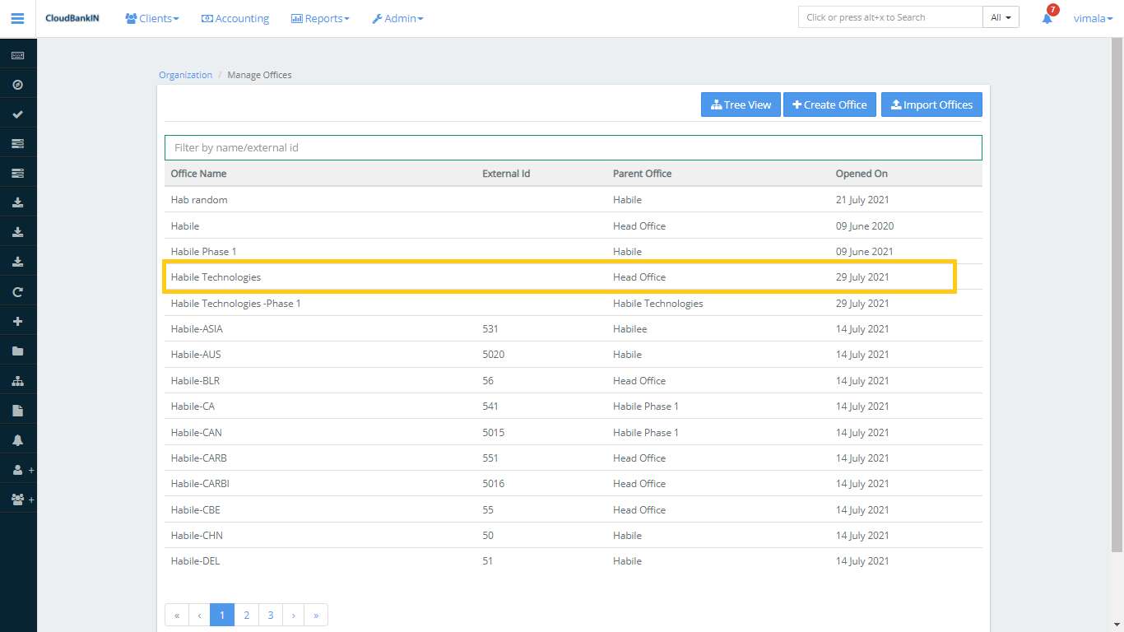Expand the Reports dropdown menu
1124x632 pixels.
[x=320, y=18]
